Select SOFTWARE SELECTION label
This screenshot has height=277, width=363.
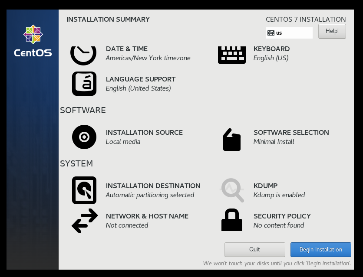coord(291,132)
